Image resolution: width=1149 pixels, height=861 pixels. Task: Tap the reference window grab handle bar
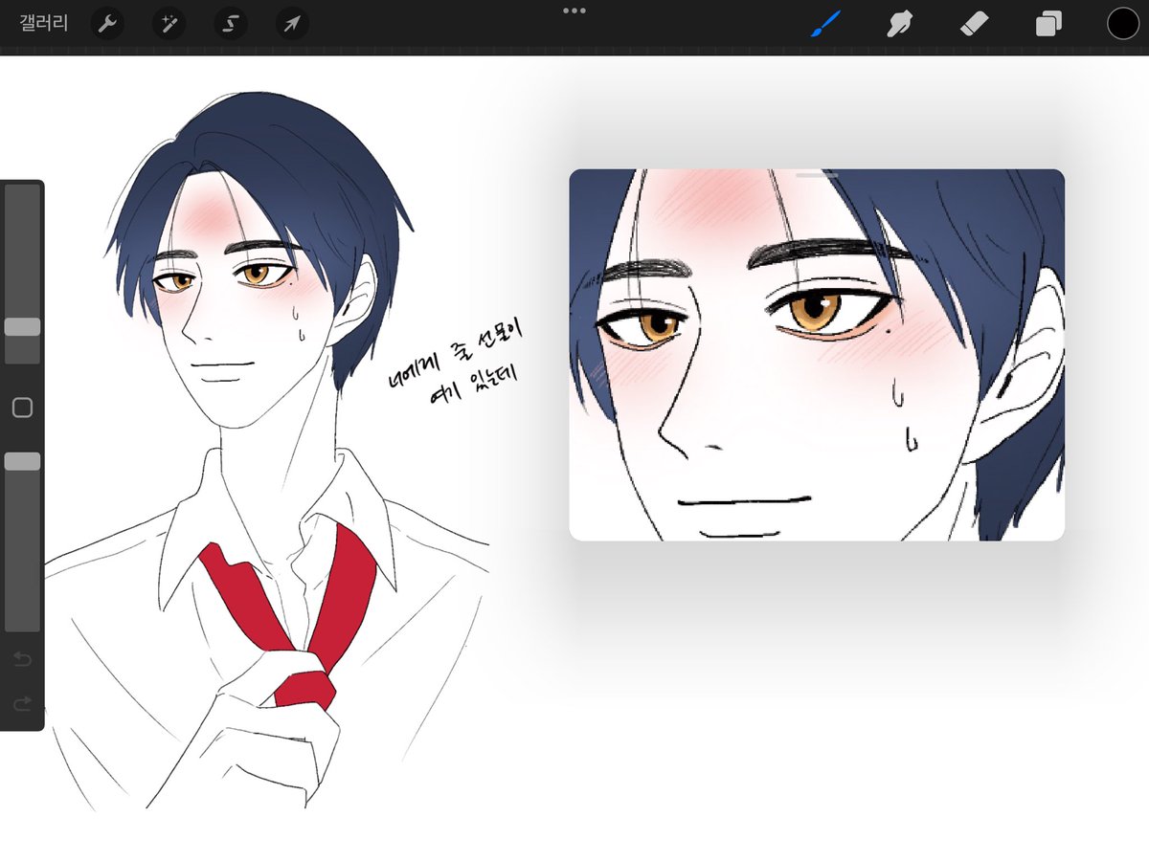coord(817,175)
